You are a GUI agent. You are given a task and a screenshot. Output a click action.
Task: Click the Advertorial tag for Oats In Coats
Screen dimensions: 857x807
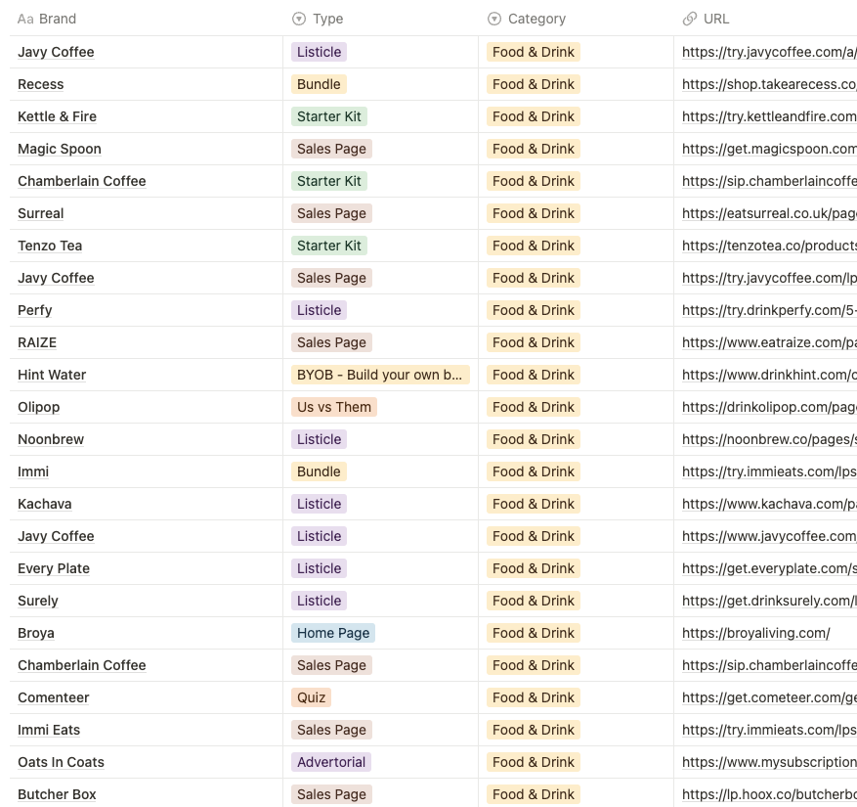coord(331,762)
